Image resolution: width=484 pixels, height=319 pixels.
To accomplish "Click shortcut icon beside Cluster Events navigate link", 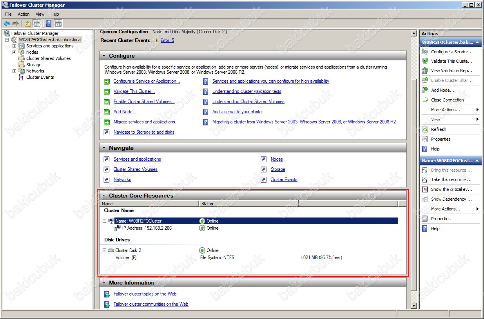I will click(264, 180).
